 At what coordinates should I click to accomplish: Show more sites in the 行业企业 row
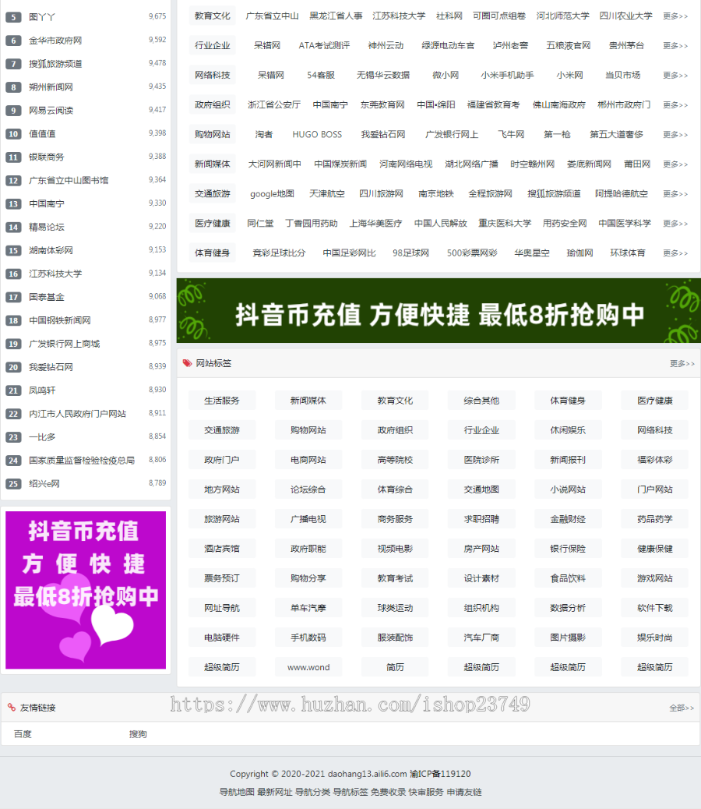(x=675, y=45)
